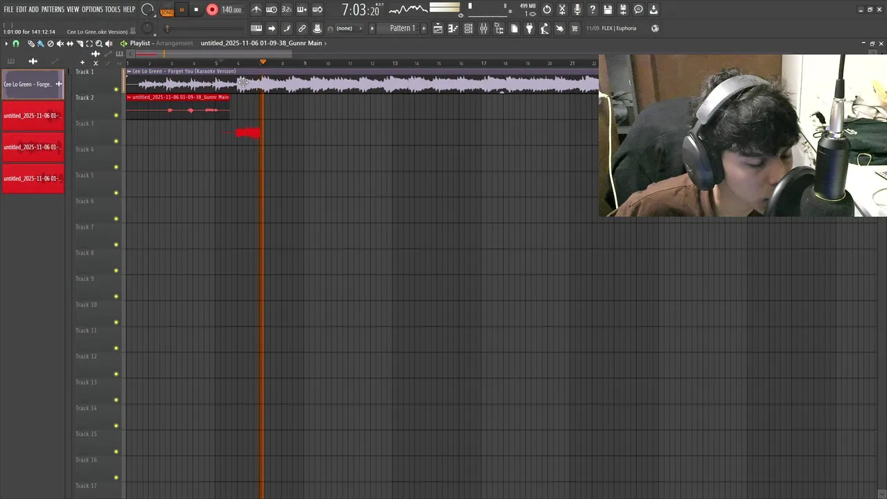
Task: Add a new pattern with plus button
Action: [424, 28]
